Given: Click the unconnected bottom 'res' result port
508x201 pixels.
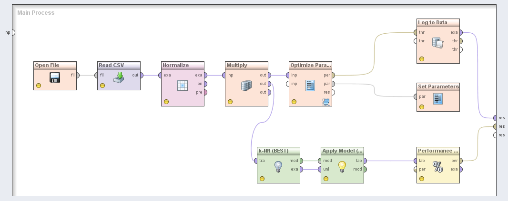Looking at the screenshot, I should (495, 135).
